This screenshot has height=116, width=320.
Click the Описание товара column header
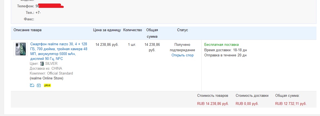click(x=28, y=30)
